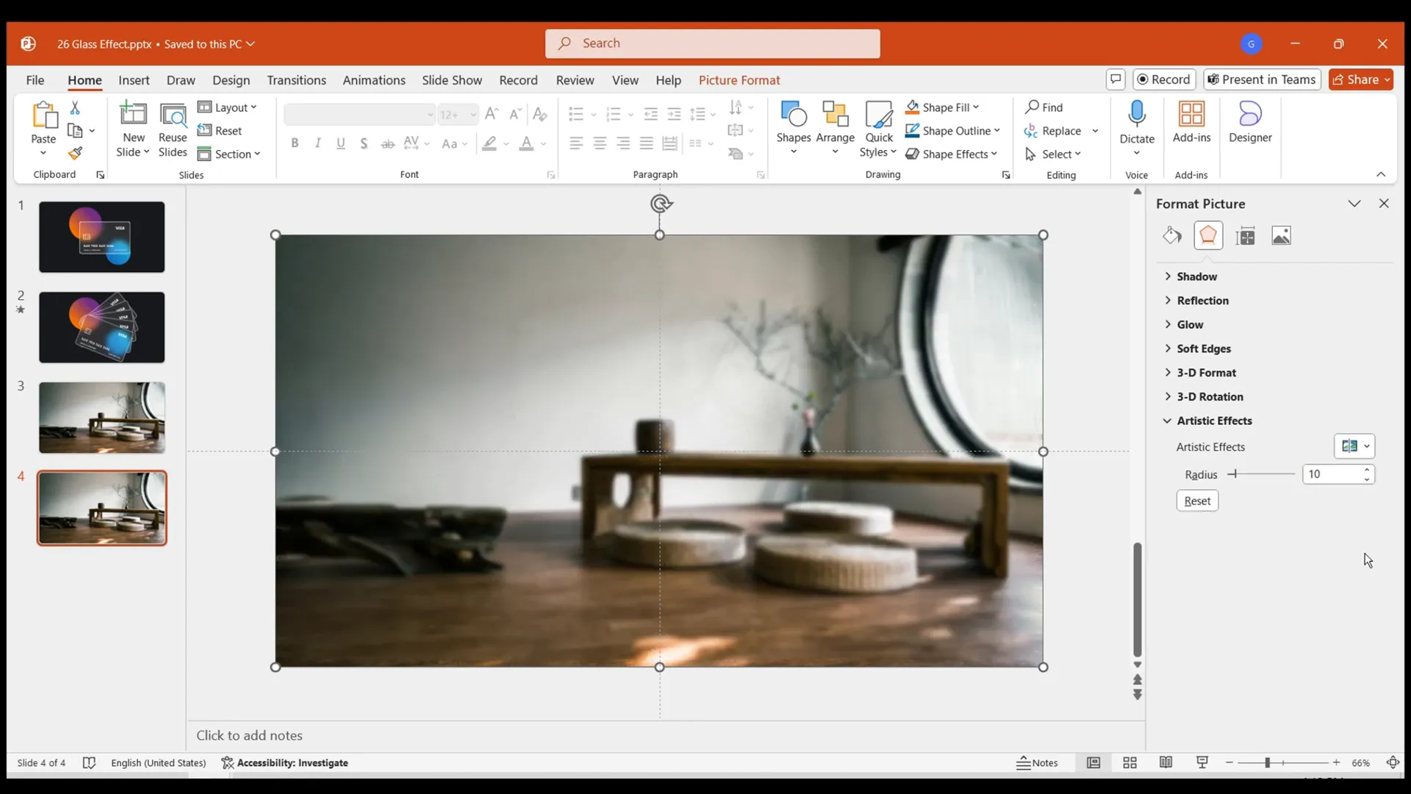
Task: Open the font color picker
Action: [x=544, y=144]
